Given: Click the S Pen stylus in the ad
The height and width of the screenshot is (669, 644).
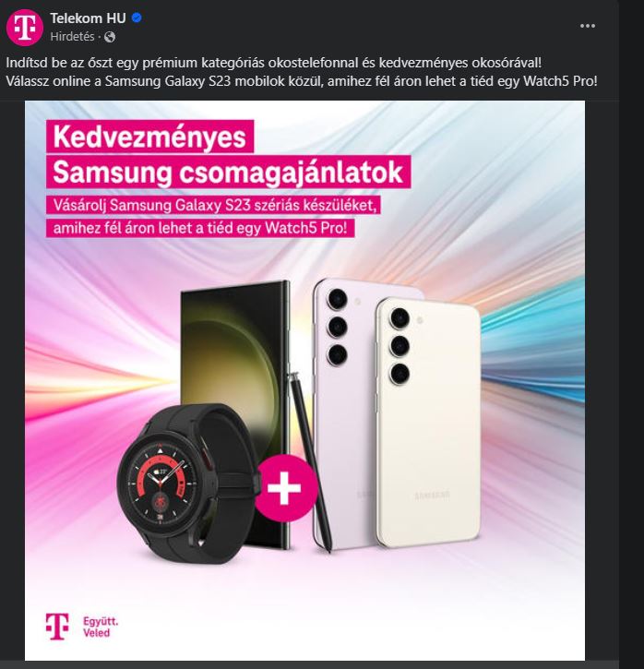Looking at the screenshot, I should (x=311, y=462).
